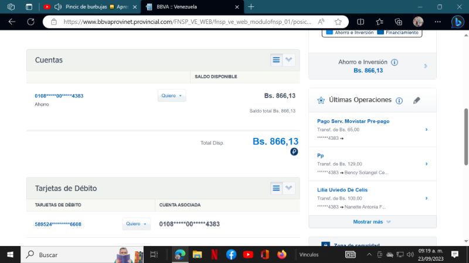Collapse the Cuentas section chevron
Image resolution: width=469 pixels, height=263 pixels.
pos(288,60)
